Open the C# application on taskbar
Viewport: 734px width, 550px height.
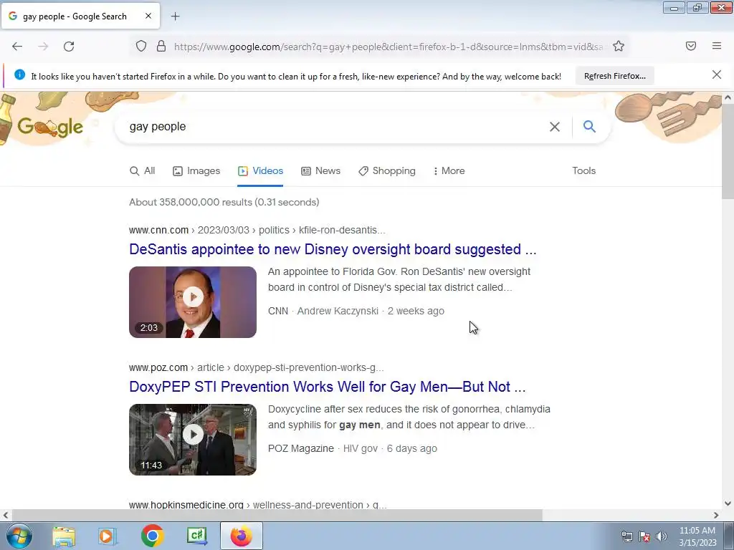tap(196, 536)
